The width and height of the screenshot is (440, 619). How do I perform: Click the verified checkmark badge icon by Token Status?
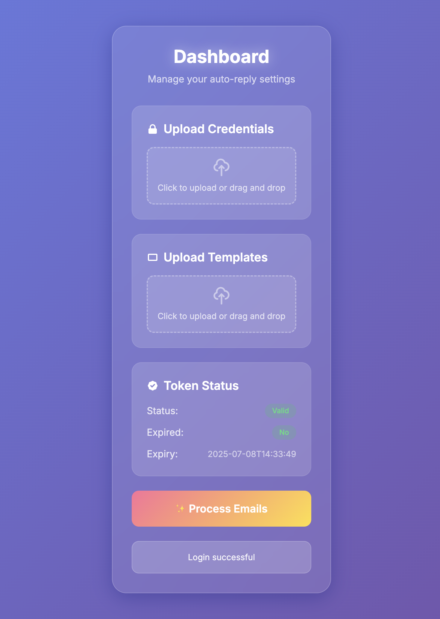(153, 386)
